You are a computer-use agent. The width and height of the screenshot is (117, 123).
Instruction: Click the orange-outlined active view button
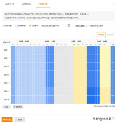point(101,35)
